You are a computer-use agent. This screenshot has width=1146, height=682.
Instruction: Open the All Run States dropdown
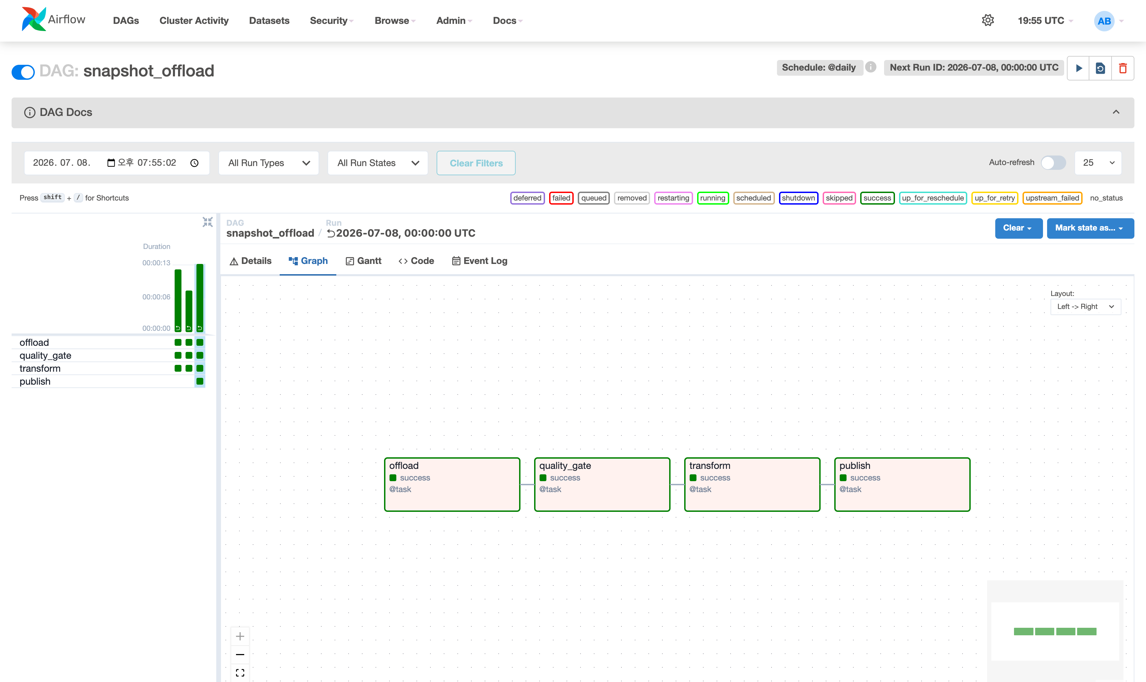378,163
